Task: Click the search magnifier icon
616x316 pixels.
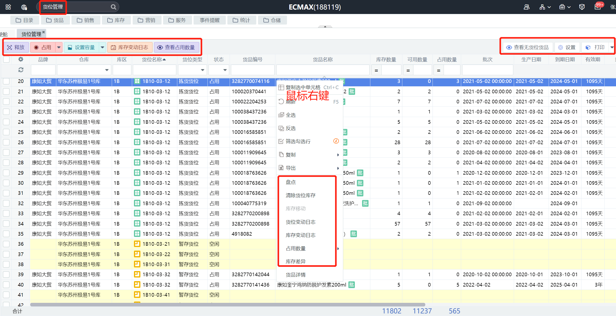Action: click(x=113, y=7)
